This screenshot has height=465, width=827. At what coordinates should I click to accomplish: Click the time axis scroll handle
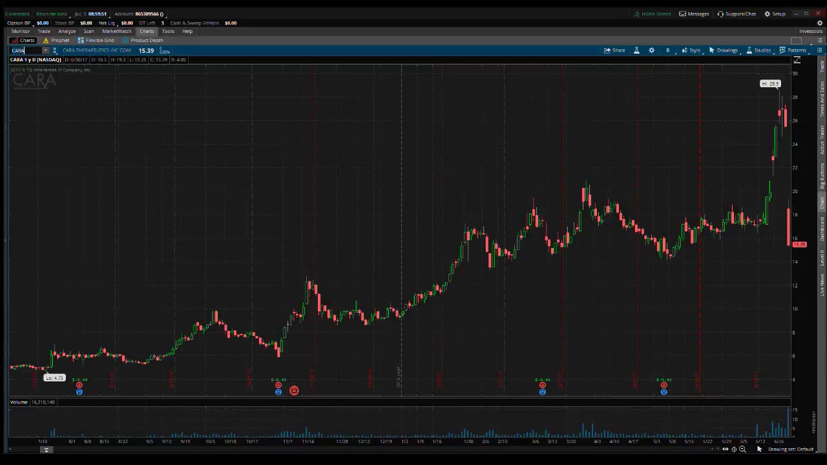pyautogui.click(x=46, y=449)
